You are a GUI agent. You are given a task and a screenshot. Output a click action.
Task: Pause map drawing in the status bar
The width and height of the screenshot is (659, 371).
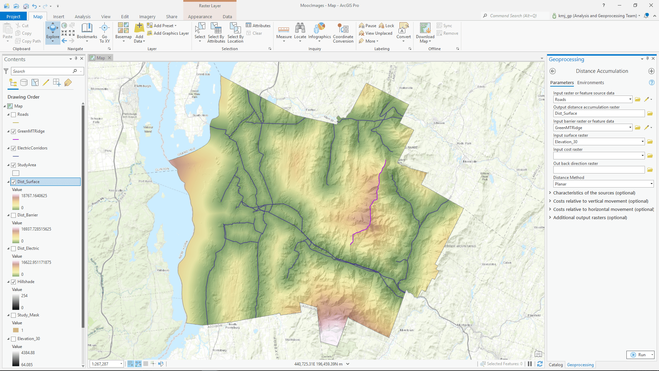tap(530, 364)
